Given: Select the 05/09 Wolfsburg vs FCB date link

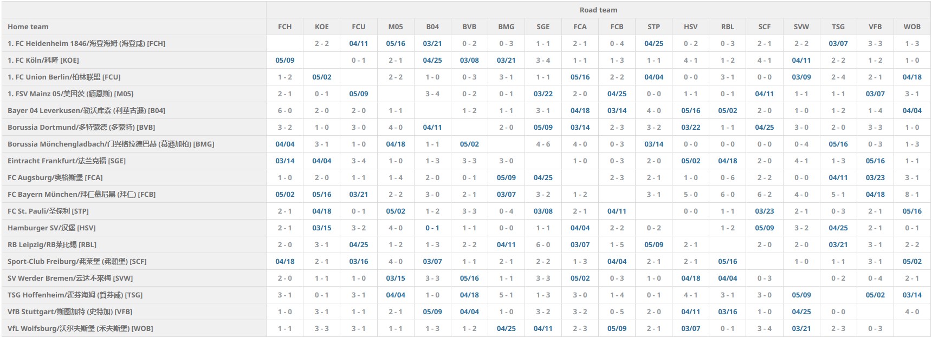Looking at the screenshot, I should 616,328.
